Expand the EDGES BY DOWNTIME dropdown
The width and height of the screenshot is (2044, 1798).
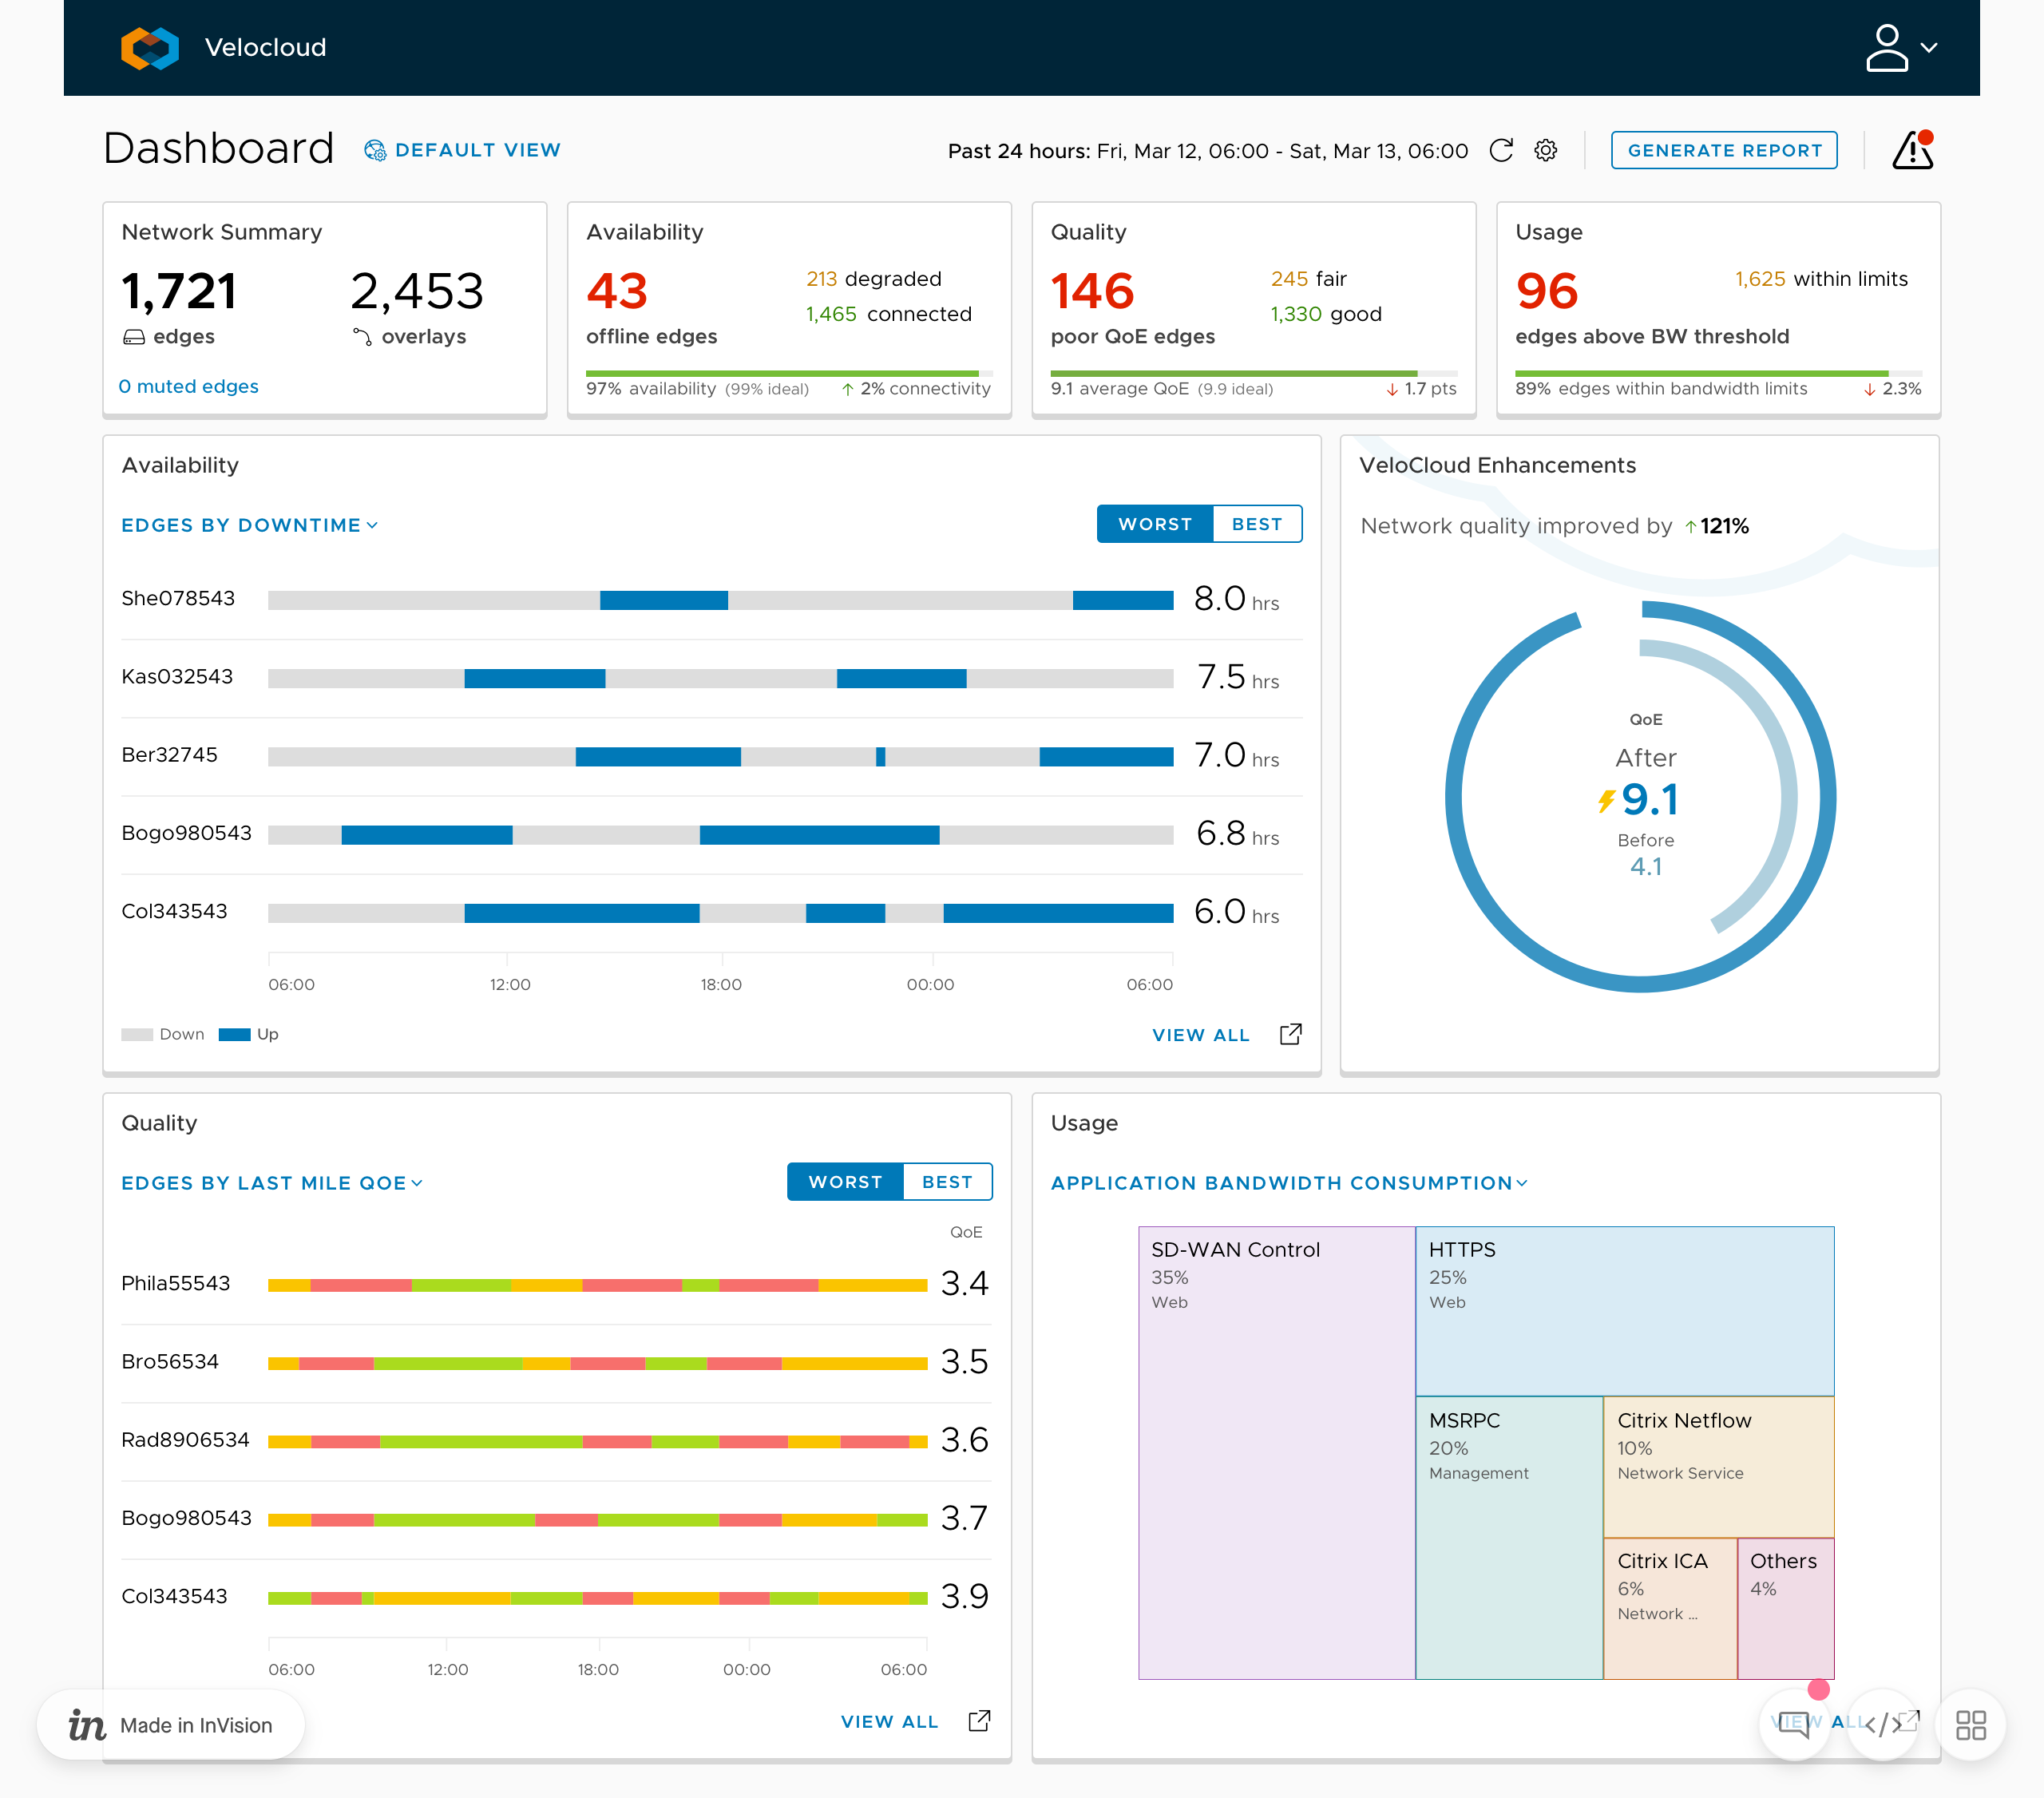tap(249, 524)
